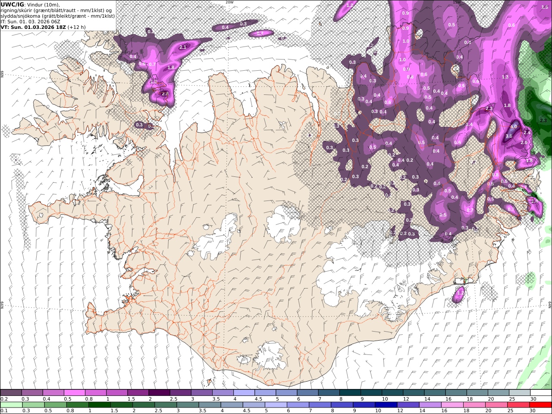Select the top-row legend swatch between 2 and 2.5

coord(159,392)
